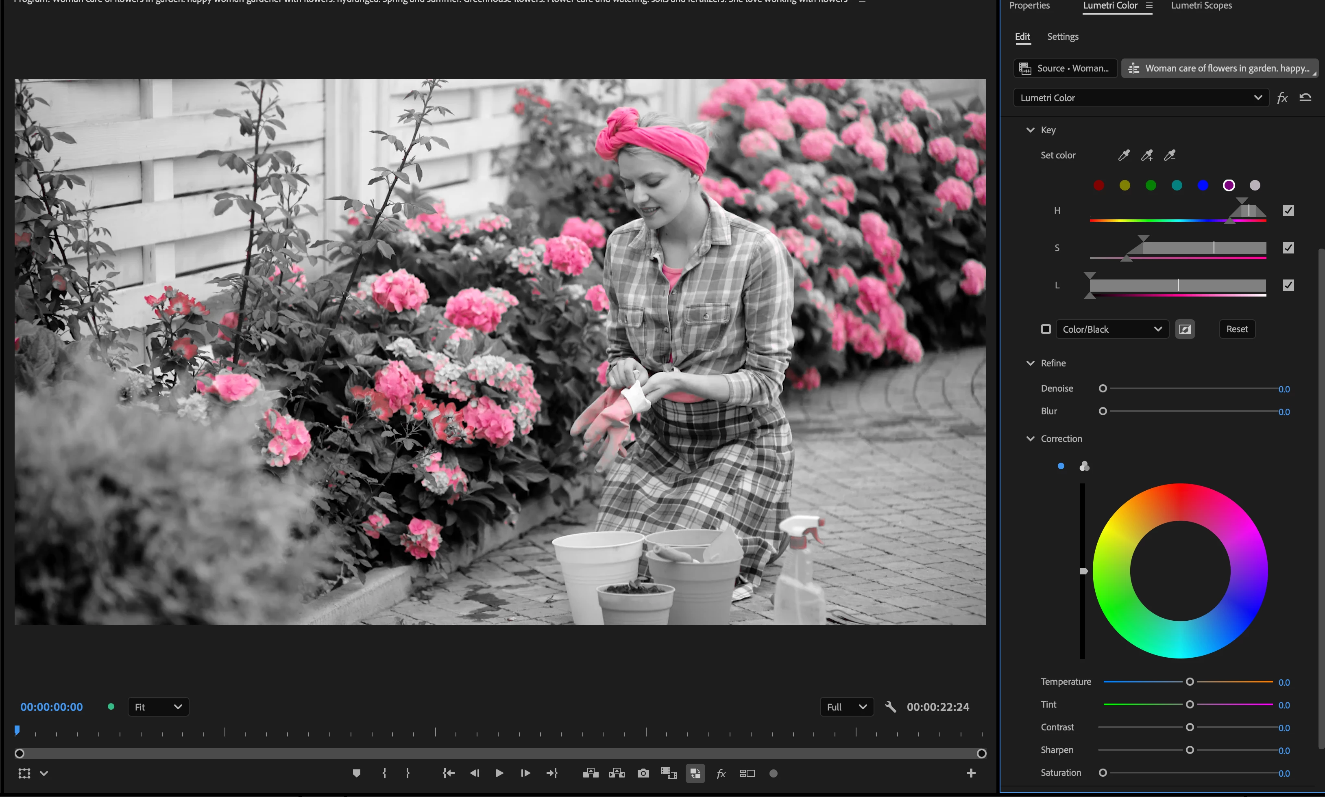The width and height of the screenshot is (1325, 797).
Task: Toggle the fx bypass icon next to Lumetri Color
Action: (x=1282, y=98)
